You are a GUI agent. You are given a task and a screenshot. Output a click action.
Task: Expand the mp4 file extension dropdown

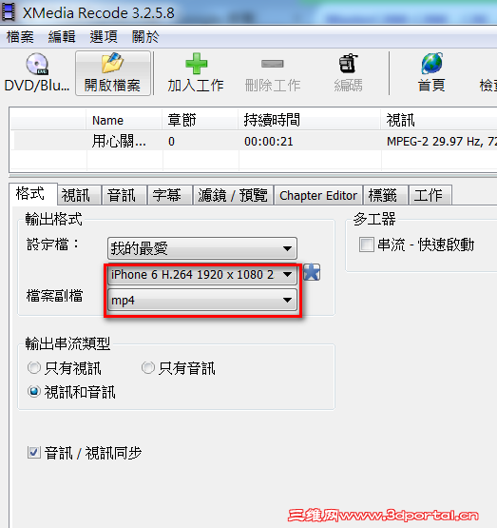[202, 300]
